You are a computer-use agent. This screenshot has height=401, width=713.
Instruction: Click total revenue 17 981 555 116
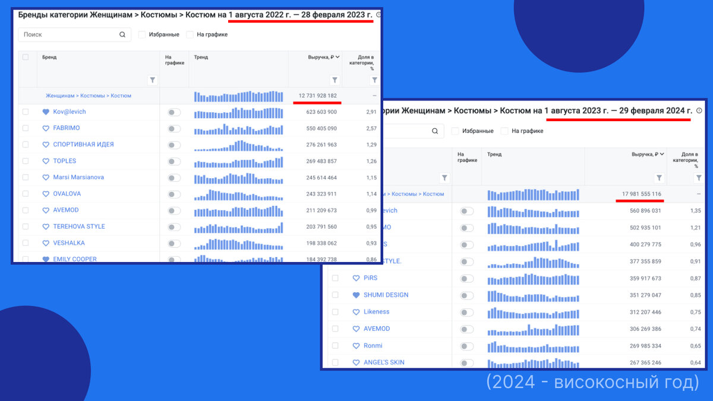642,194
